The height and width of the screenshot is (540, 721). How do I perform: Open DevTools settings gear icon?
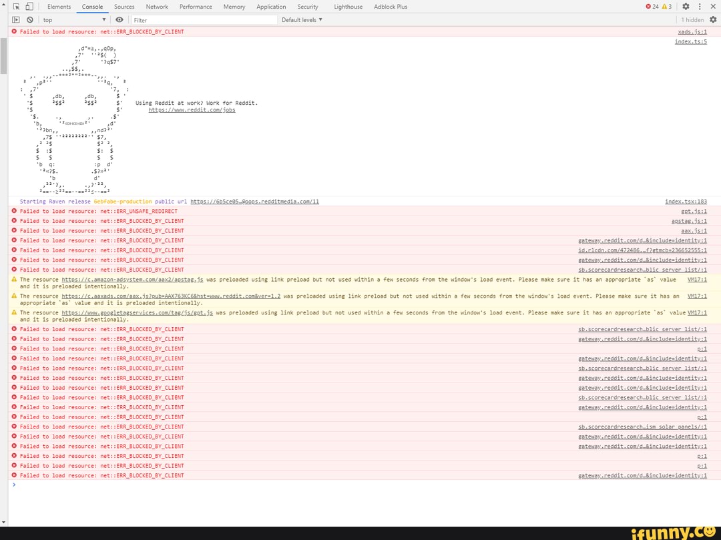click(686, 7)
